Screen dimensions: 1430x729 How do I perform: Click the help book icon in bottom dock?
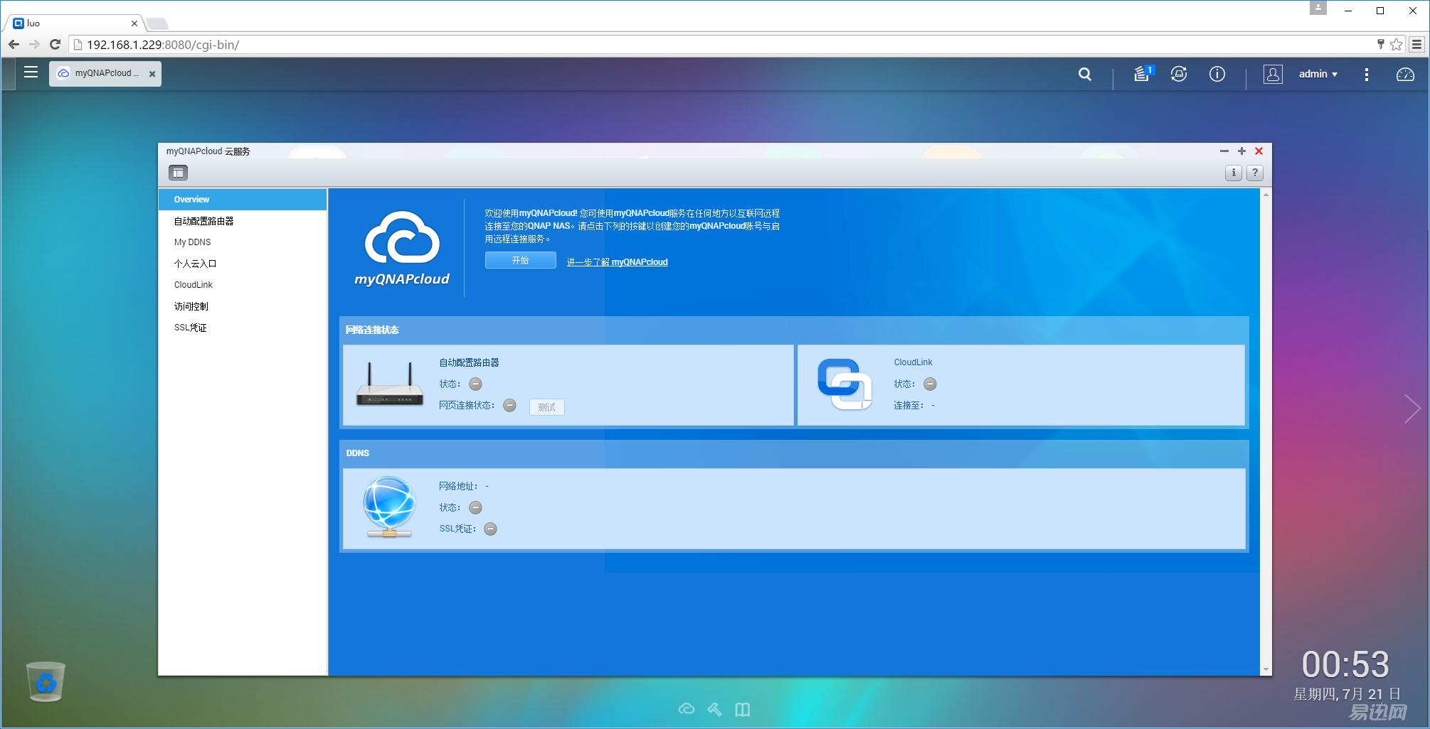[743, 709]
